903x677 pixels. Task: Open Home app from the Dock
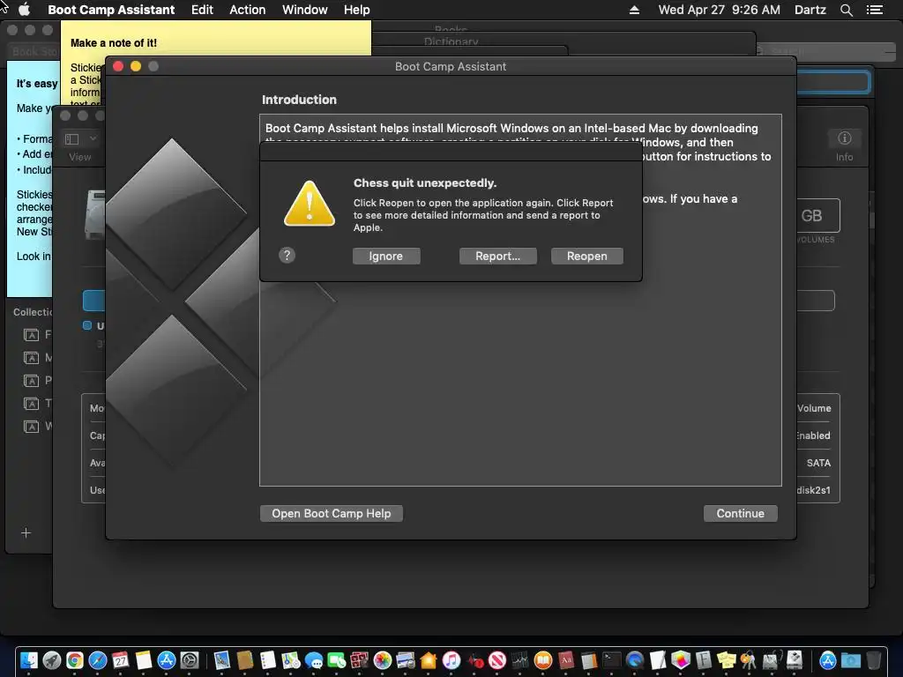click(x=429, y=659)
